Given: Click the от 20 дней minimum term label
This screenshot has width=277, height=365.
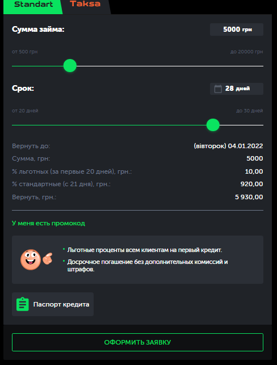Looking at the screenshot, I should tap(25, 111).
